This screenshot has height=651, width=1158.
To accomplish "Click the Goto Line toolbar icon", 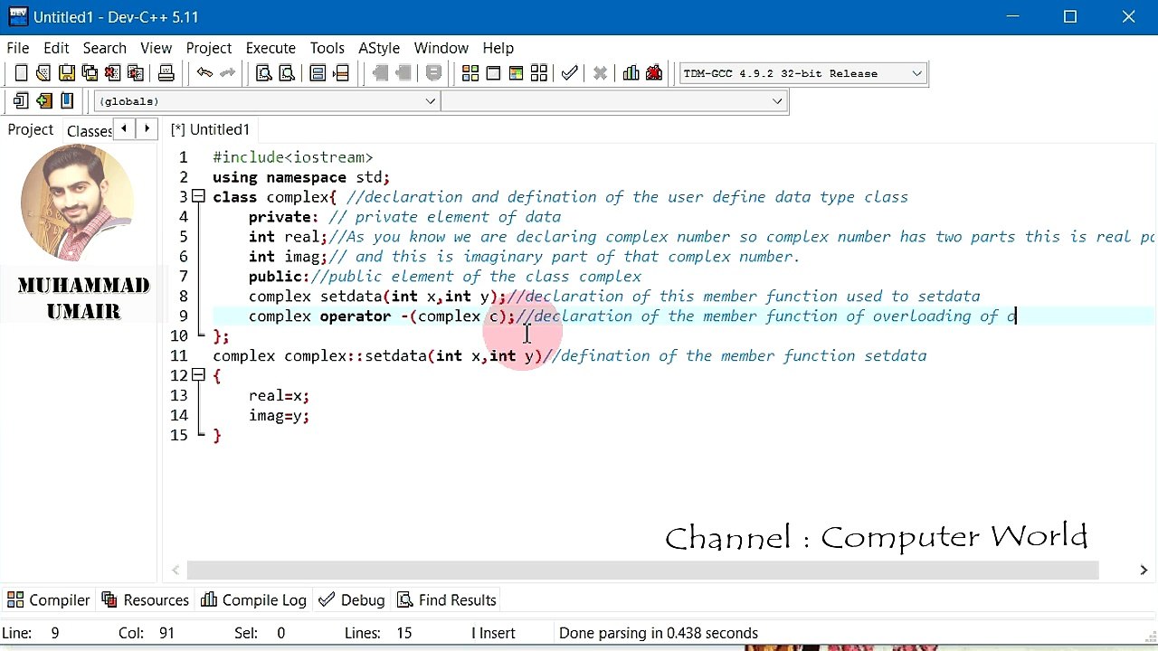I will pyautogui.click(x=341, y=73).
